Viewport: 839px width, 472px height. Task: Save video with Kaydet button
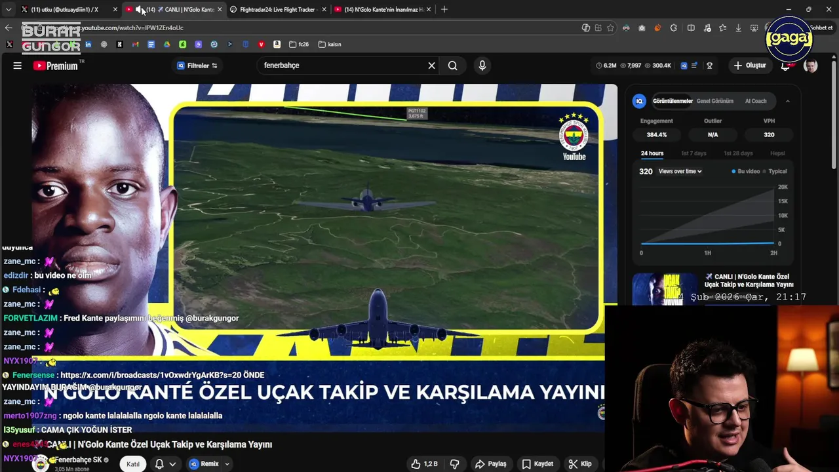click(x=537, y=464)
